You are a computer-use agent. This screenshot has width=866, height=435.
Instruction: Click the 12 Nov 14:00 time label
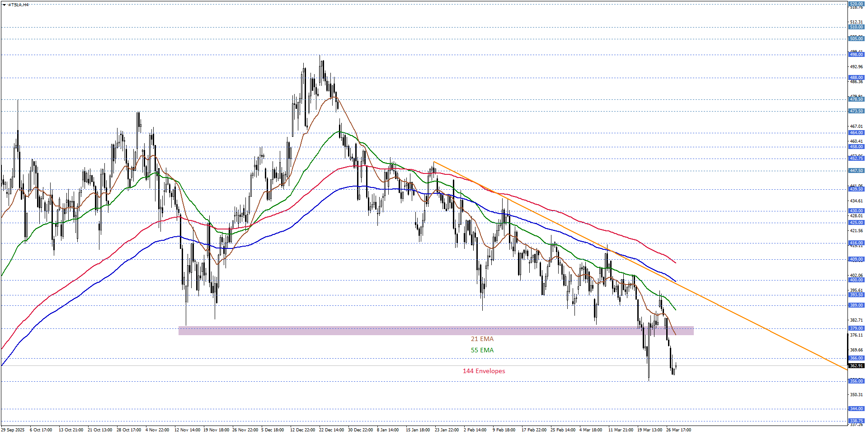(x=187, y=430)
